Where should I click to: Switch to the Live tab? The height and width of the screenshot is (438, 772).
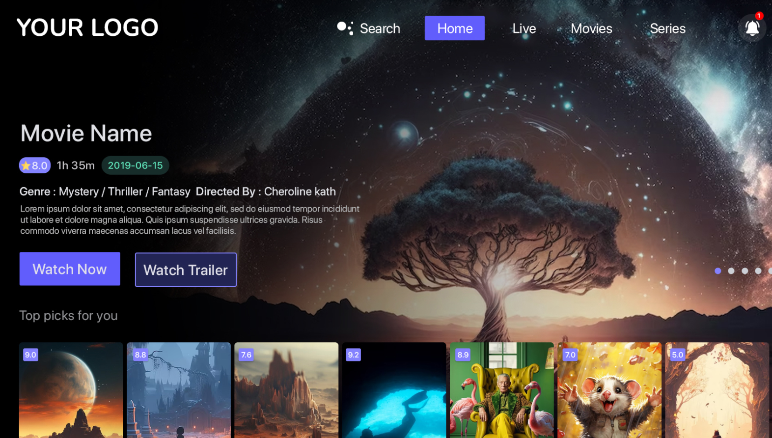pyautogui.click(x=524, y=28)
